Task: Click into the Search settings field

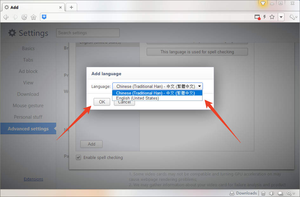Action: pos(88,33)
